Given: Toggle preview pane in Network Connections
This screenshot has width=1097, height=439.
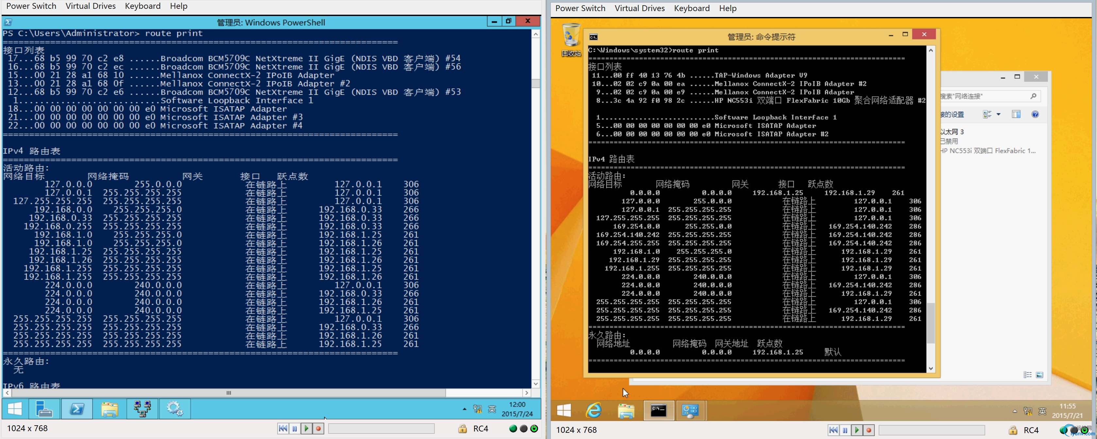Looking at the screenshot, I should click(x=1016, y=114).
